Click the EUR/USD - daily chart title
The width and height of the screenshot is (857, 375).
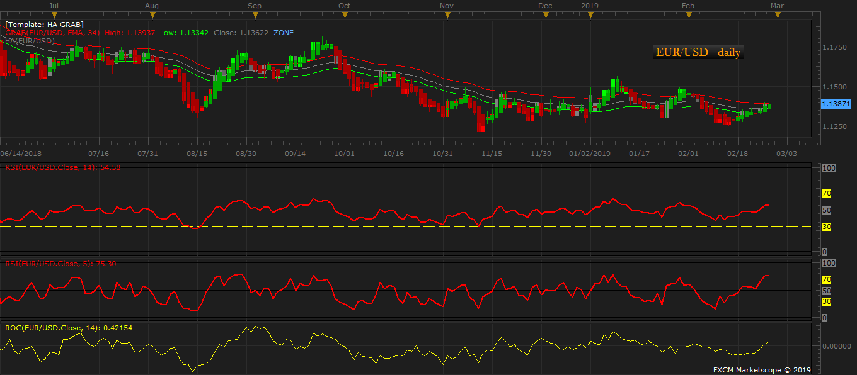point(698,53)
